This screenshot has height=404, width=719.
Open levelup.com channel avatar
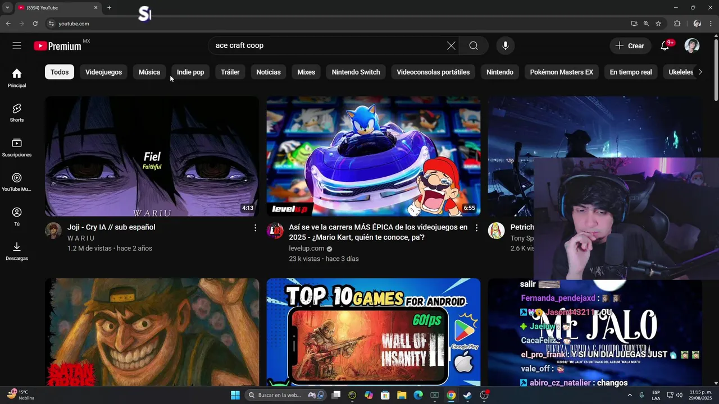coord(275,231)
